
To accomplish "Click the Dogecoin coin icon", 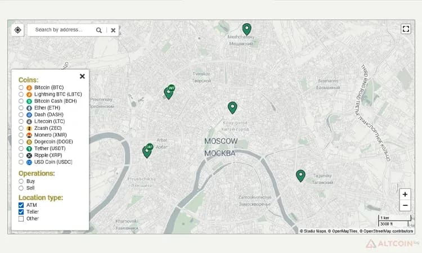I will tap(29, 142).
